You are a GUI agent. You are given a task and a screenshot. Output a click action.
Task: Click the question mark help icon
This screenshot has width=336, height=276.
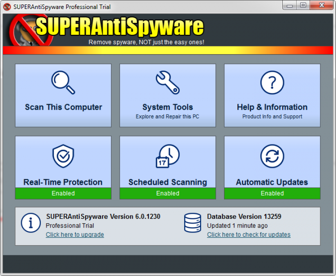tap(272, 82)
